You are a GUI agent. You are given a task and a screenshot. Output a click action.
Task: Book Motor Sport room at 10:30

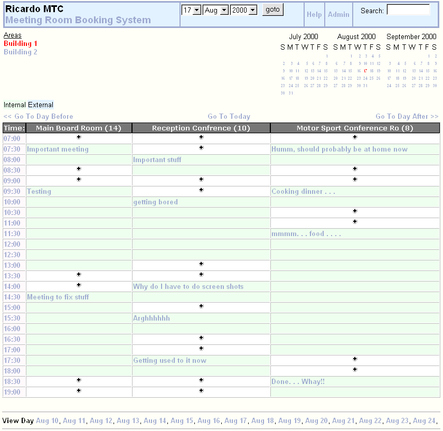pyautogui.click(x=355, y=211)
